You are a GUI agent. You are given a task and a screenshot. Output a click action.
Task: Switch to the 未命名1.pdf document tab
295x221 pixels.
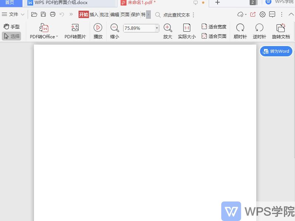[140, 3]
